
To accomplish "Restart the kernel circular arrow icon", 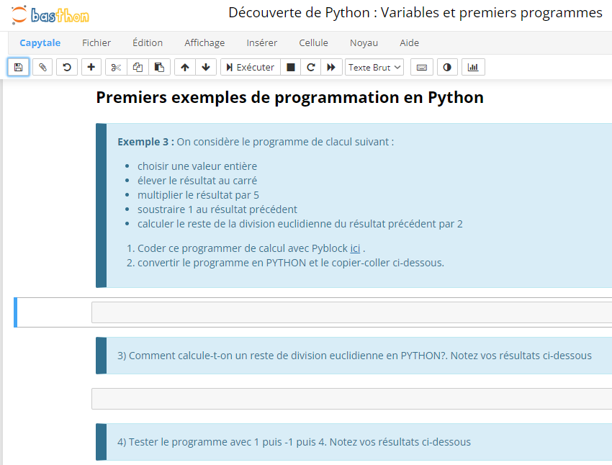I will [311, 67].
